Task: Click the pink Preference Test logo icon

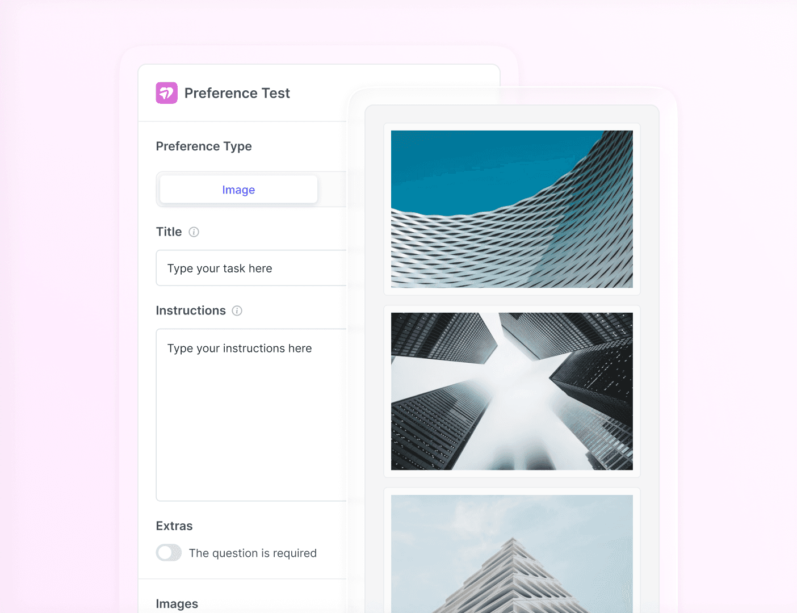Action: [167, 93]
